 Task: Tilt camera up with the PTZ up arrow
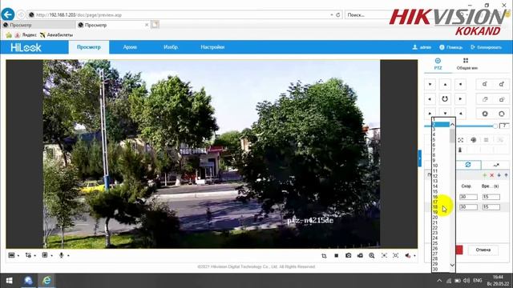[445, 84]
